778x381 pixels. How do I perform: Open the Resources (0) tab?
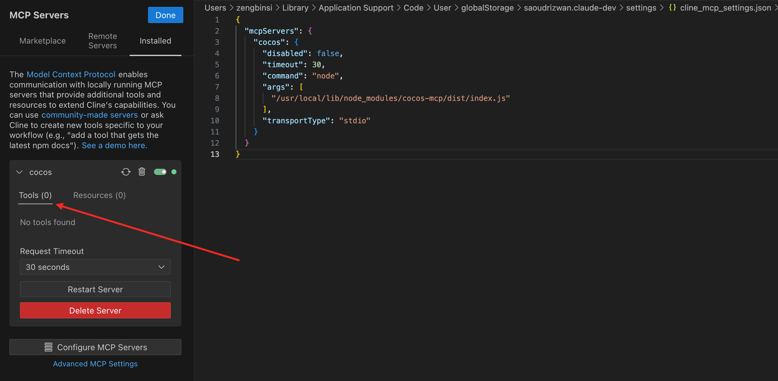pyautogui.click(x=99, y=195)
